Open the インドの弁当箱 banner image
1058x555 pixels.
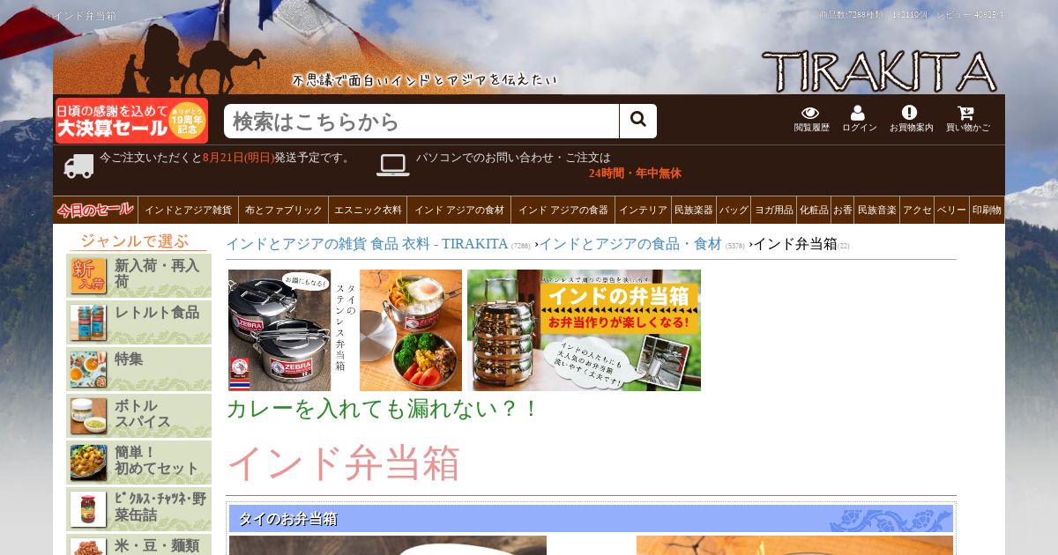tap(584, 330)
